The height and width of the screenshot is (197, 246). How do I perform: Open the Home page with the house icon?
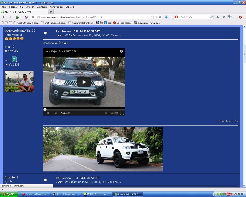coord(224,17)
